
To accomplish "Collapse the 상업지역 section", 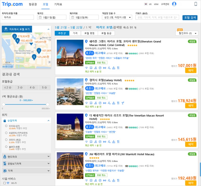I will (48, 121).
